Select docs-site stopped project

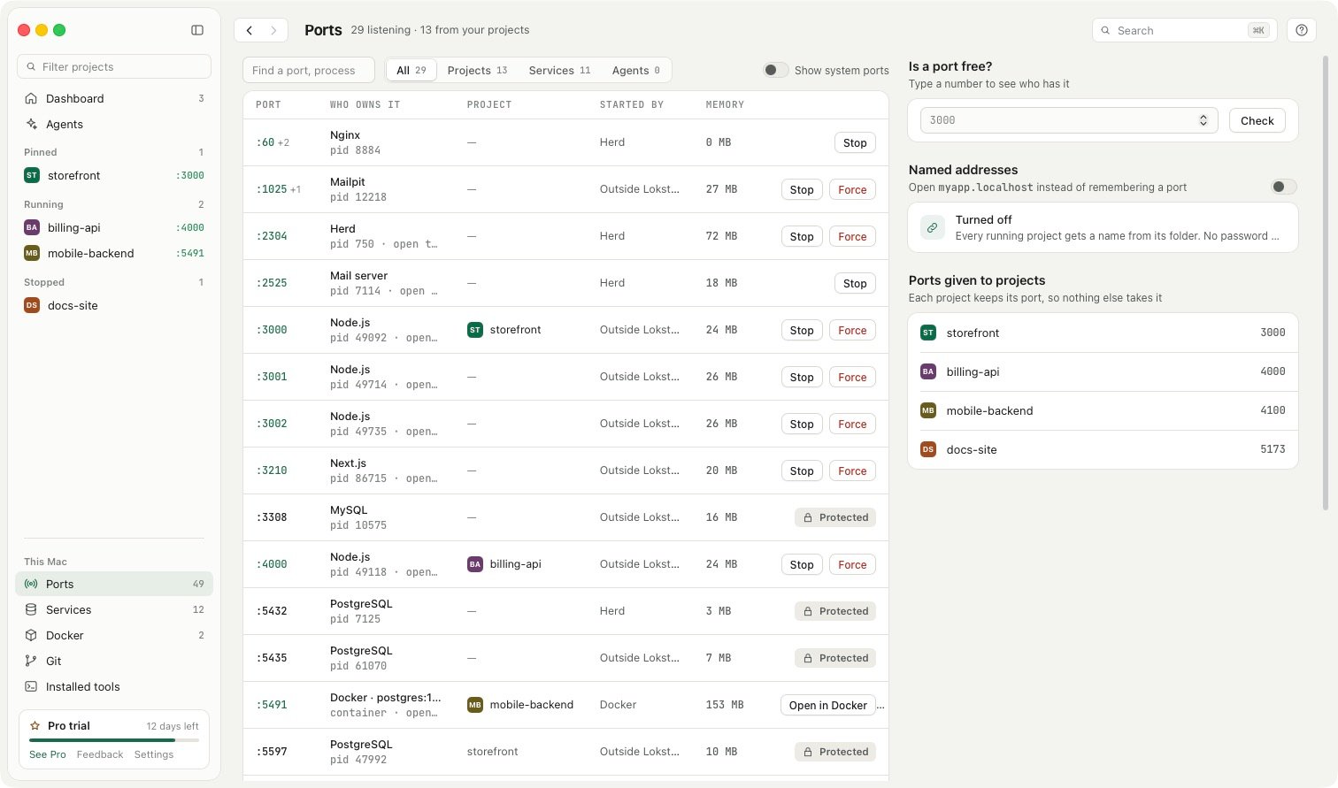(114, 305)
